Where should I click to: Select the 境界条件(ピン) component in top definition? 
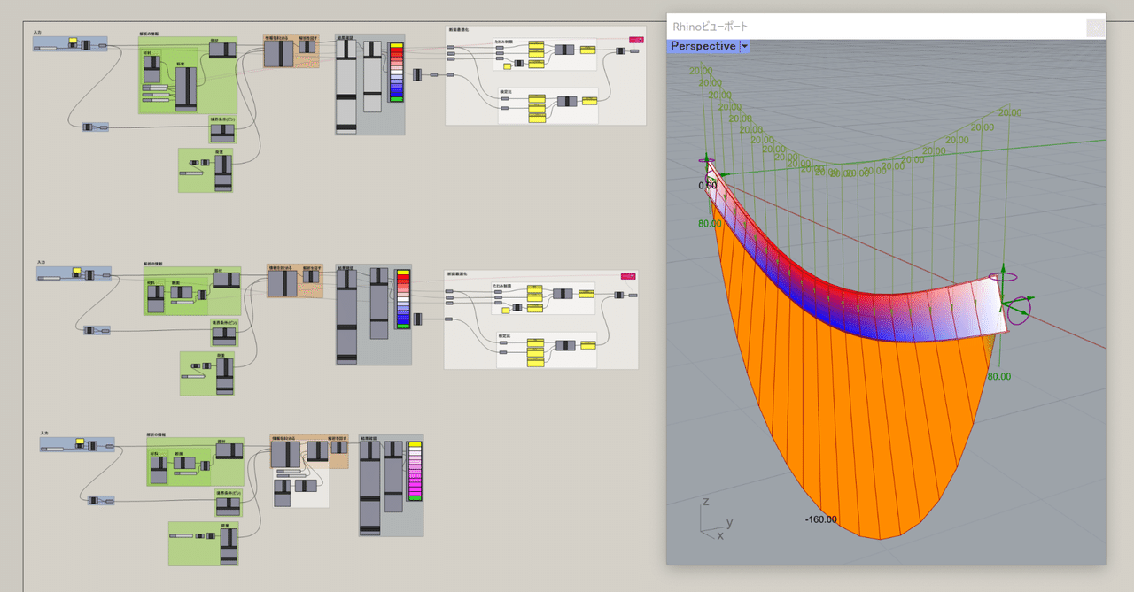tap(222, 134)
